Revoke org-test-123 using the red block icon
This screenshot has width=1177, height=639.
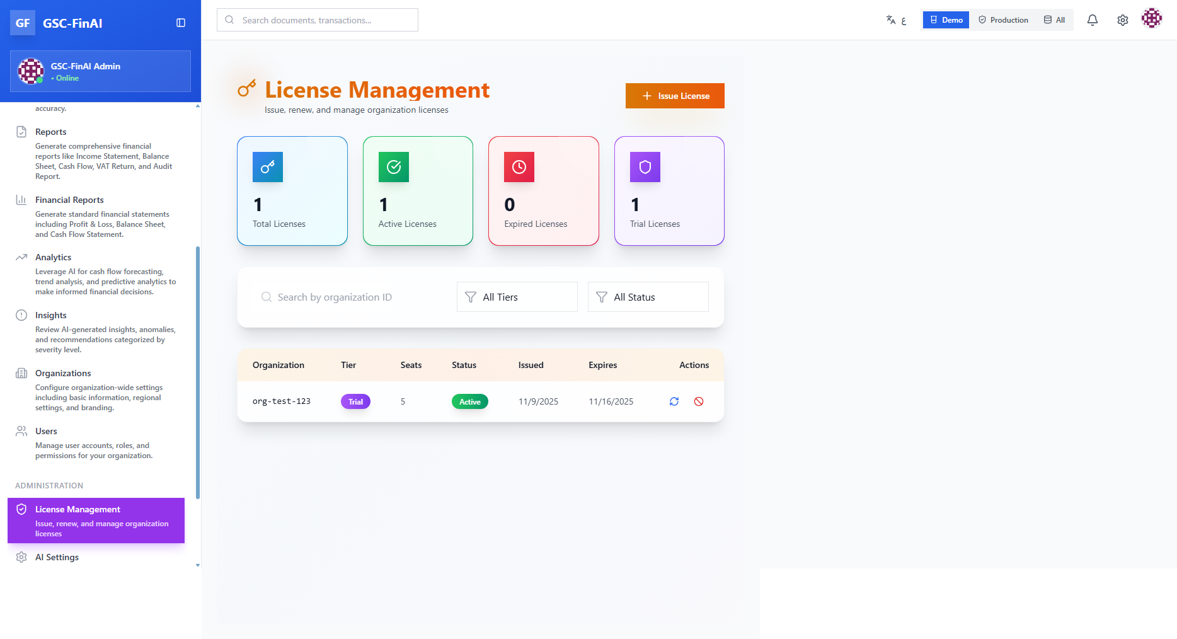point(698,401)
